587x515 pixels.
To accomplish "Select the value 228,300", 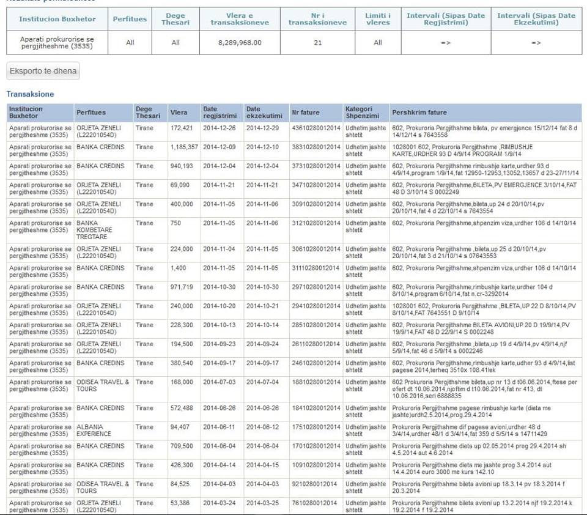I will 182,325.
